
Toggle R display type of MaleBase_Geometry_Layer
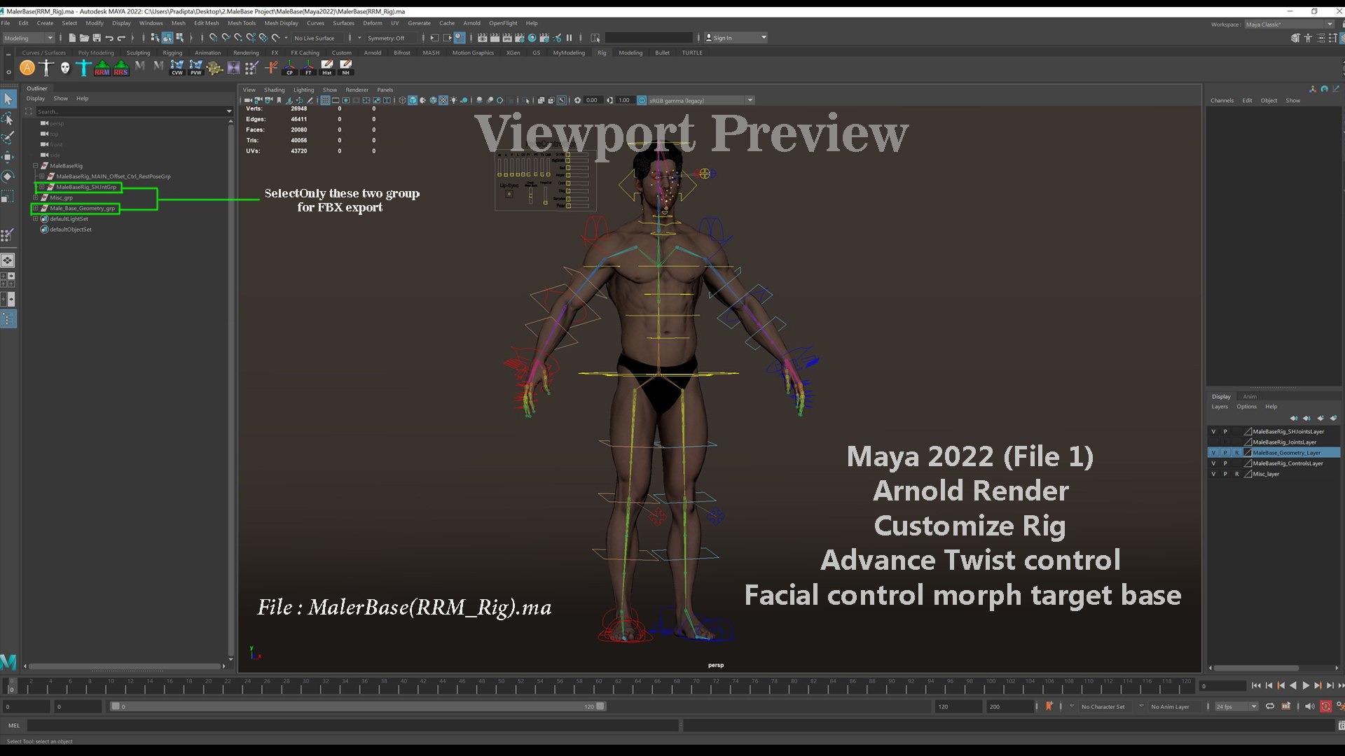1236,453
